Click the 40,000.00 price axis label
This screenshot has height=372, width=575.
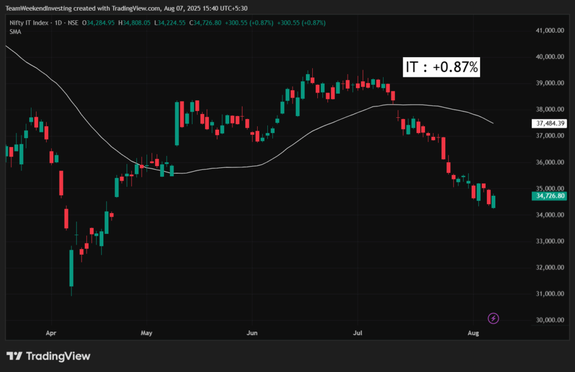click(550, 57)
